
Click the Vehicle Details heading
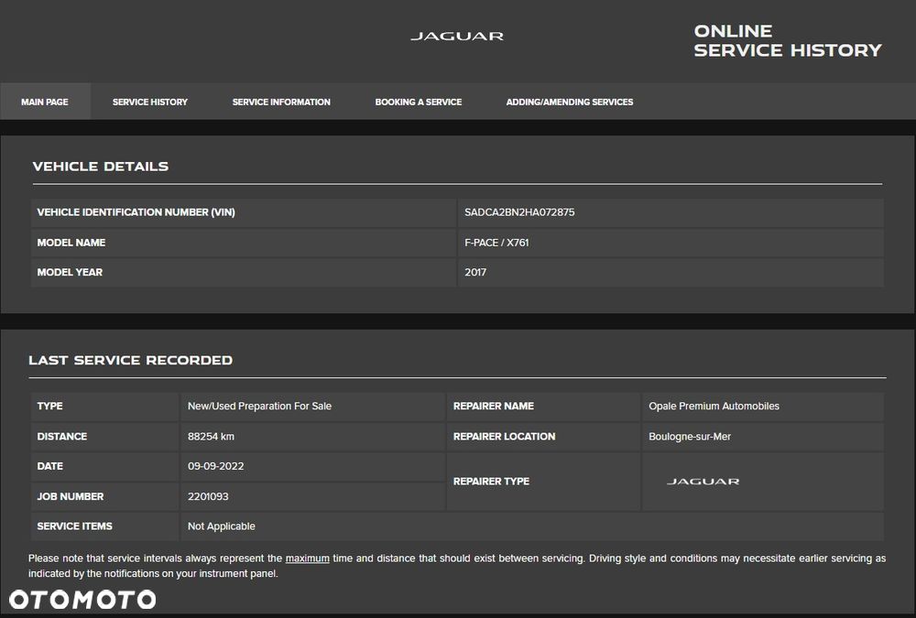coord(101,167)
